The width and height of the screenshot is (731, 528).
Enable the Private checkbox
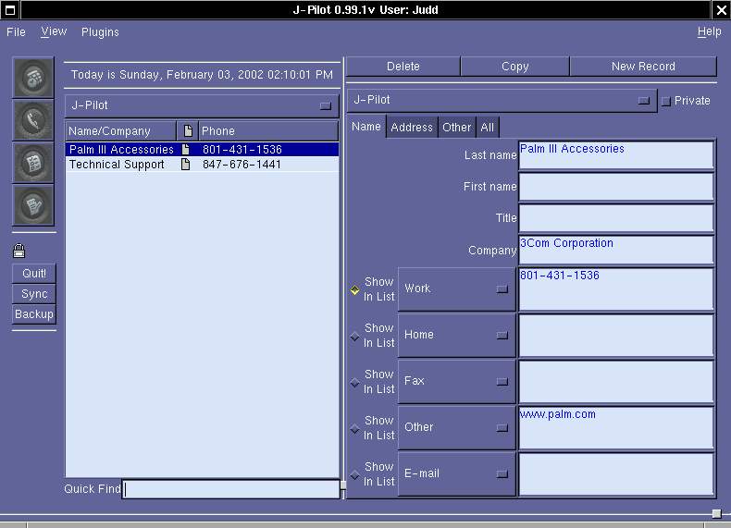pos(665,101)
